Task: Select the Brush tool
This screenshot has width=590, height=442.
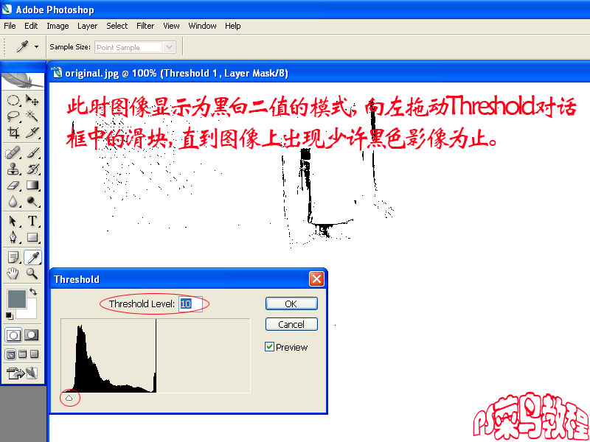Action: [x=32, y=153]
